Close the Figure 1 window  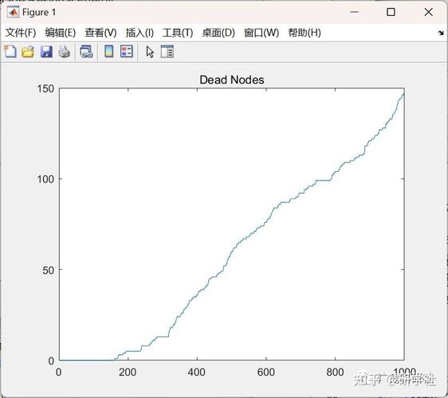[x=429, y=12]
